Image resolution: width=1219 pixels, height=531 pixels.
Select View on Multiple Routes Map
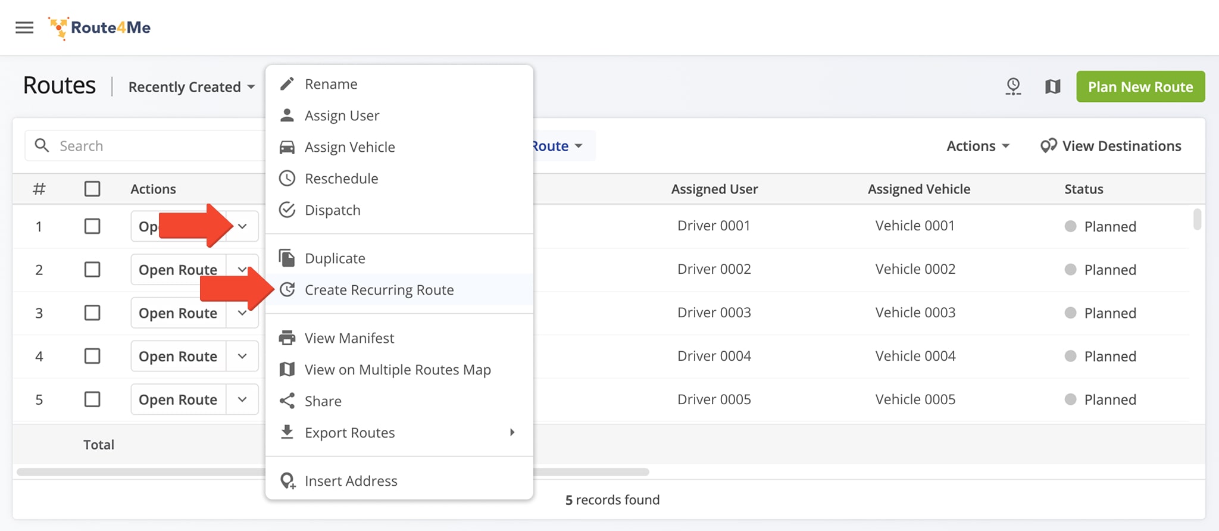tap(399, 370)
